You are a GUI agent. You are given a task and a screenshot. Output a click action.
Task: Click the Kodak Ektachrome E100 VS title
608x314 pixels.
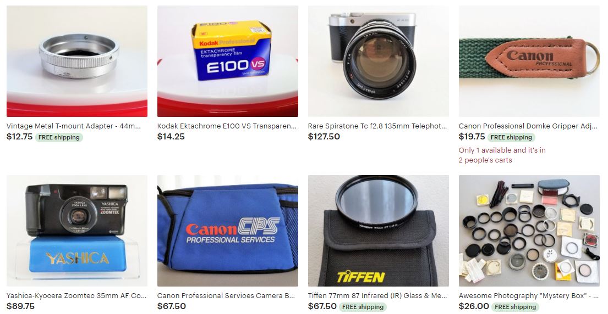coord(227,126)
